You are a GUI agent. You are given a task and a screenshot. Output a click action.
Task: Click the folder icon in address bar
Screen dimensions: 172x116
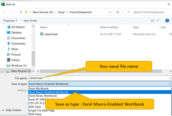pyautogui.click(x=26, y=12)
